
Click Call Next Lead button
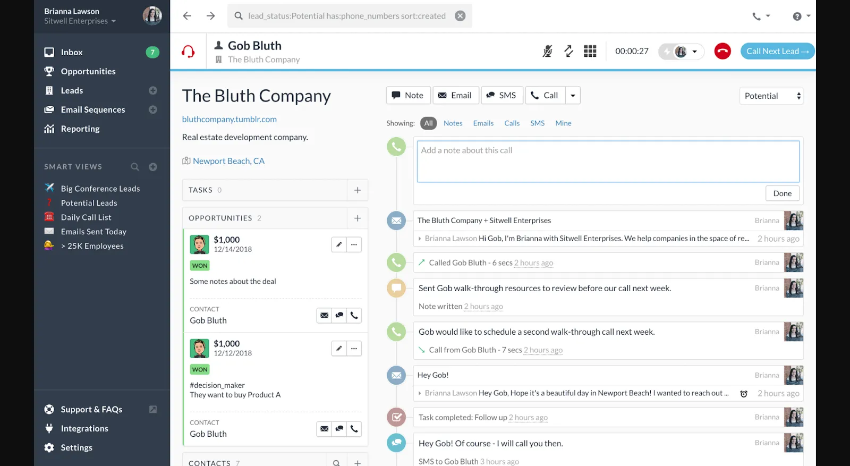coord(777,51)
